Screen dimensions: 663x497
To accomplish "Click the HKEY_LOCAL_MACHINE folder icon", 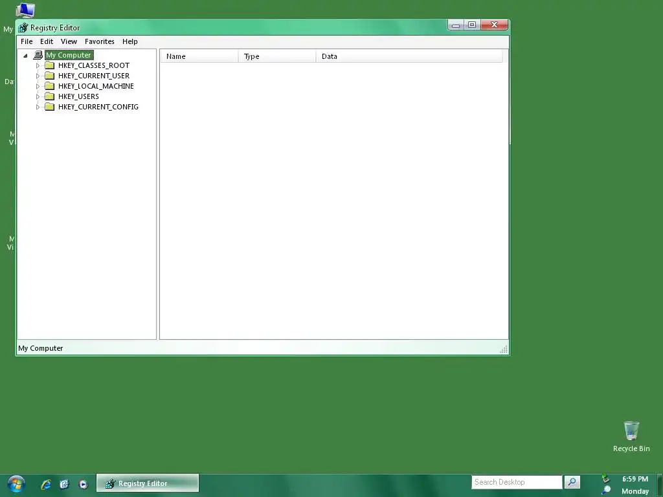I will 50,86.
